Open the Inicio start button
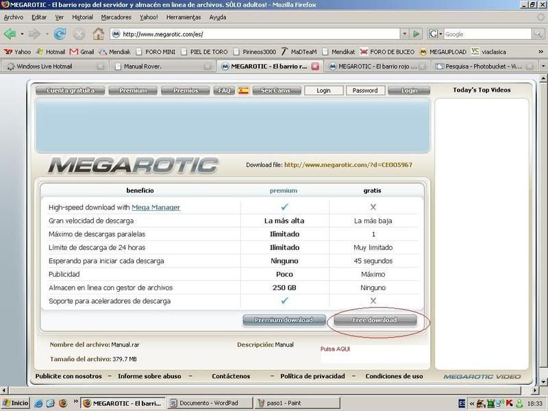 click(x=15, y=403)
